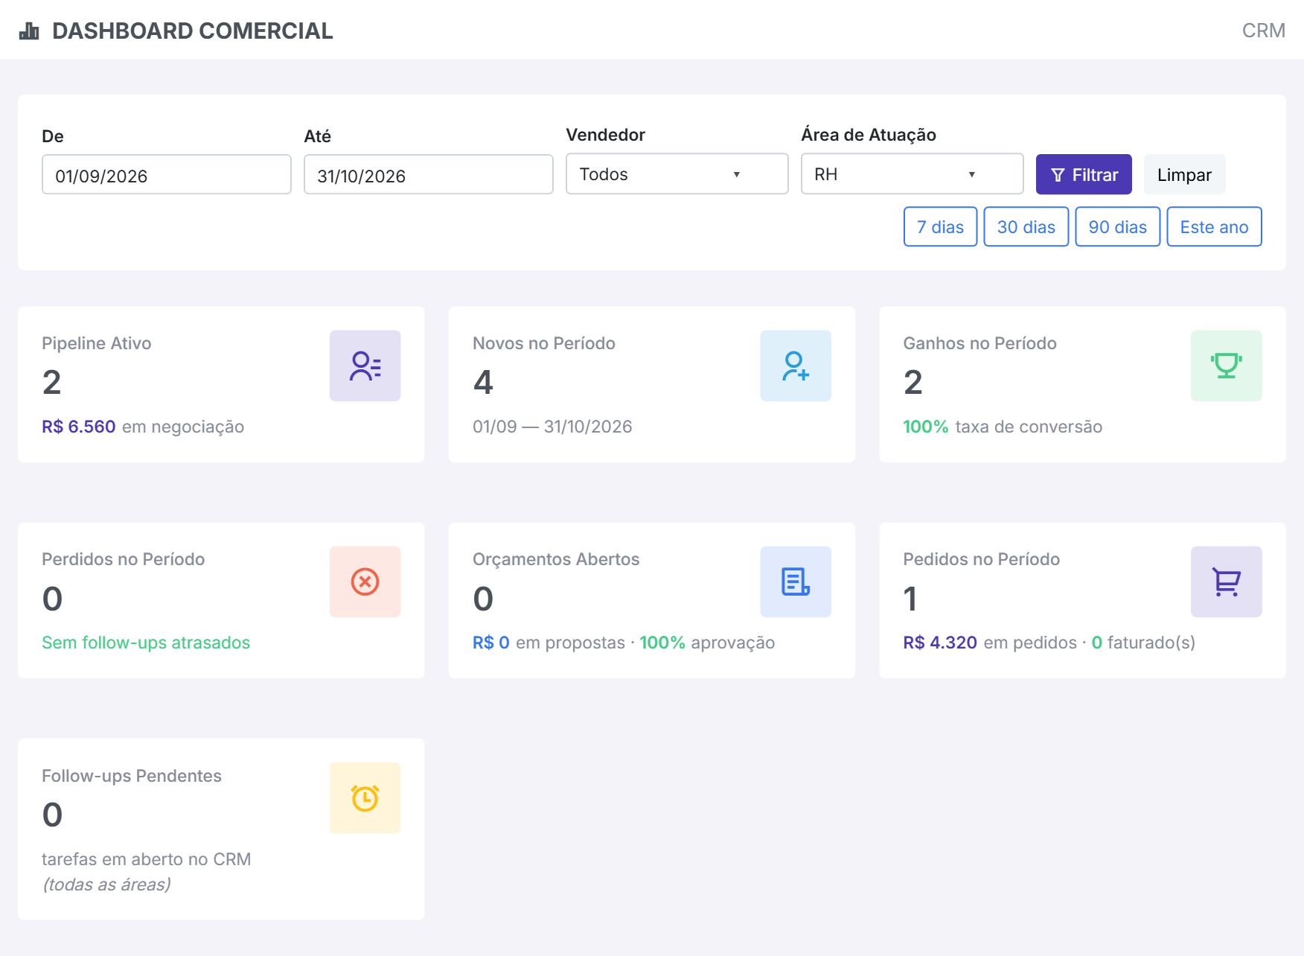Click the Ganhos no Período trophy icon
Screen dimensions: 1304x956
pos(1226,366)
